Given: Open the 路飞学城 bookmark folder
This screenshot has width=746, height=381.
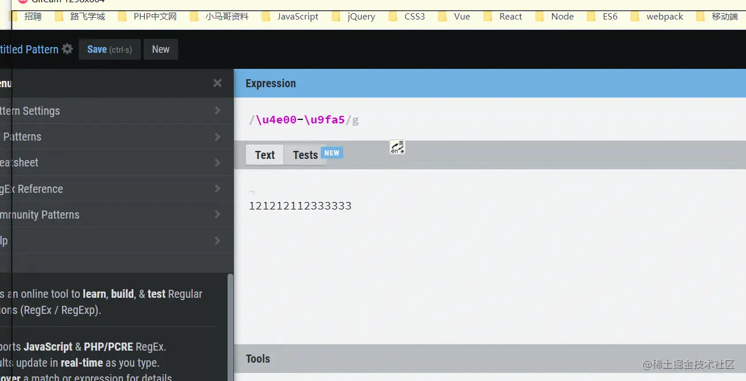Looking at the screenshot, I should (x=80, y=17).
